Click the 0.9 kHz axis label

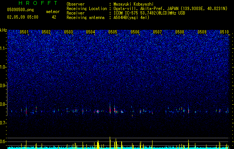[3, 86]
